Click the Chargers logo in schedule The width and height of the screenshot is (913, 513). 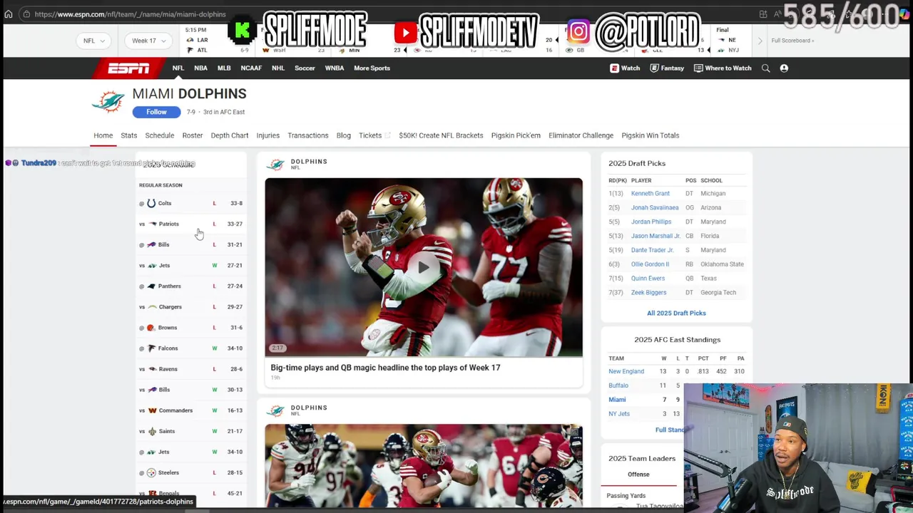pyautogui.click(x=152, y=307)
